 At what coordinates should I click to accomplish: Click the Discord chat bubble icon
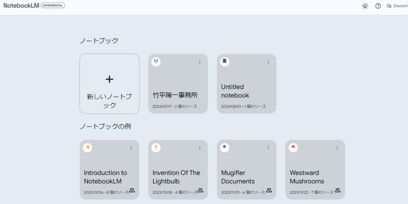(x=389, y=6)
